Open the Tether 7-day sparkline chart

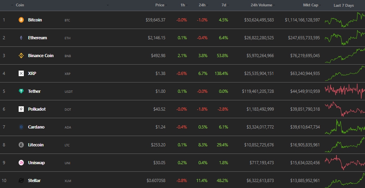point(344,91)
